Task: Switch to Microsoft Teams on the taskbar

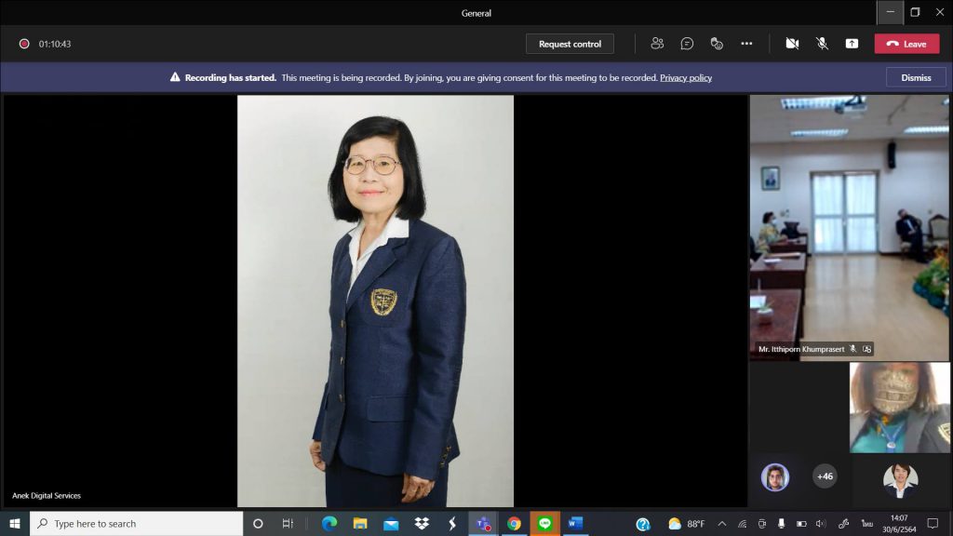Action: click(483, 523)
